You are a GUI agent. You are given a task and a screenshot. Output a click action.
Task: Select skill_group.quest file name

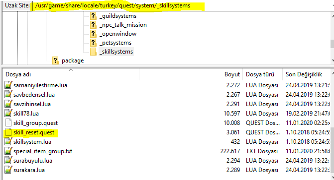point(35,123)
